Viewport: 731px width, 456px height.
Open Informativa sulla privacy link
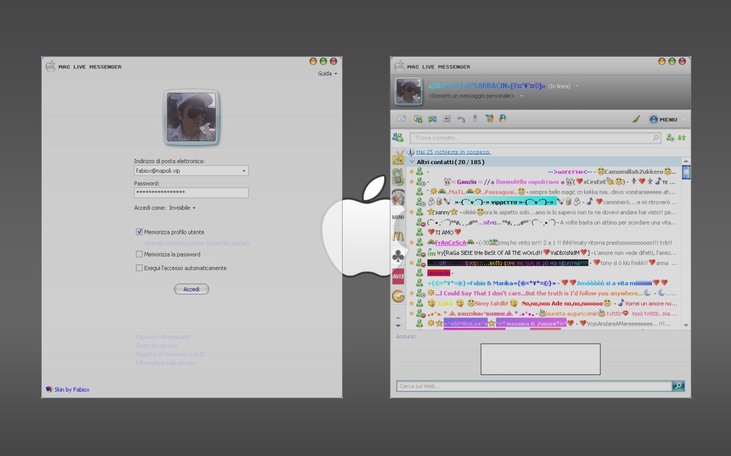pos(166,363)
